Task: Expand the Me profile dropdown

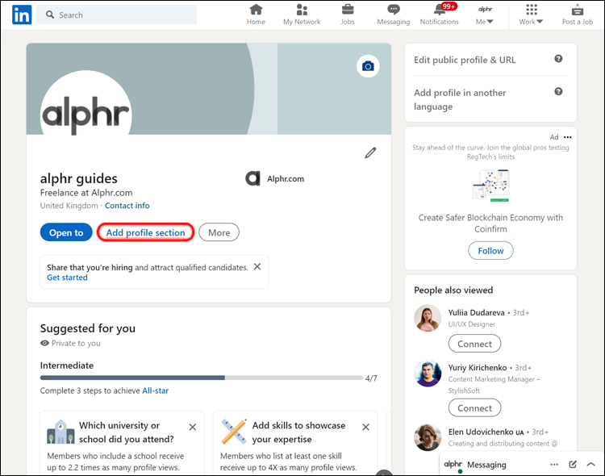Action: click(485, 15)
